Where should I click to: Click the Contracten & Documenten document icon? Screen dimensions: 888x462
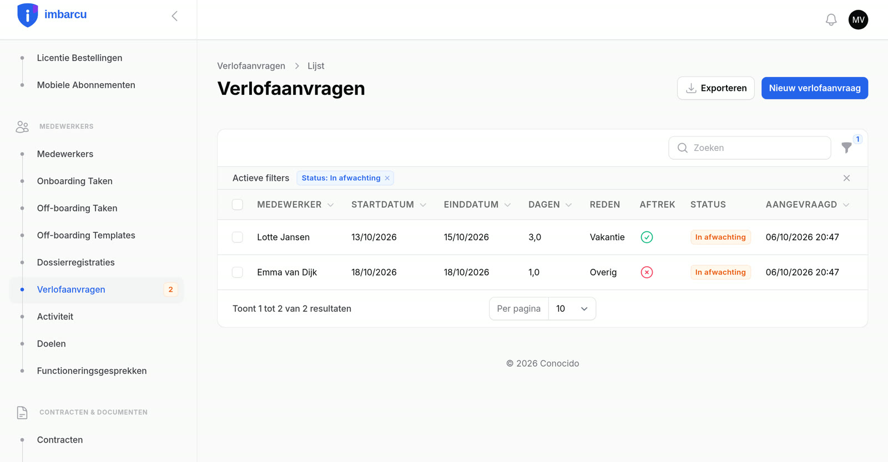22,413
